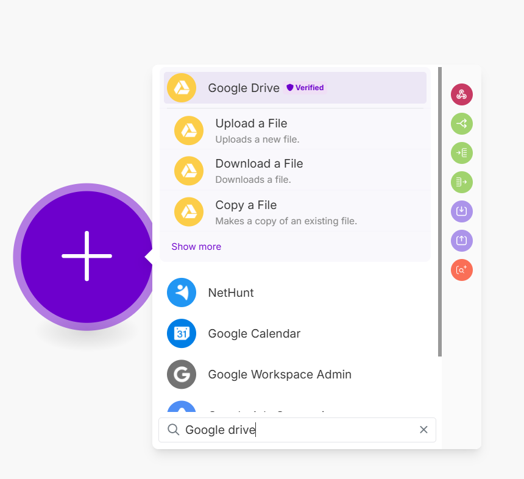The image size is (524, 479).
Task: Select the Google Drive verified app
Action: (295, 88)
